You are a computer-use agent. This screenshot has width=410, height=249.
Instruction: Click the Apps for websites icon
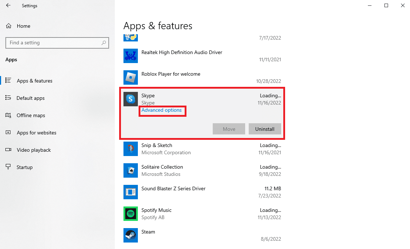click(x=8, y=133)
